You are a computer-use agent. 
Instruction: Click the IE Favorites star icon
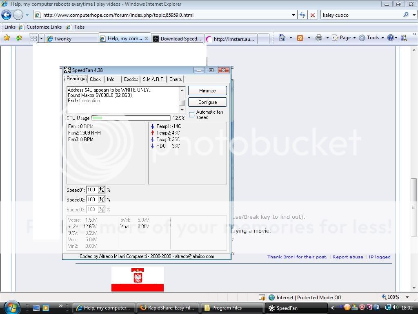point(7,38)
